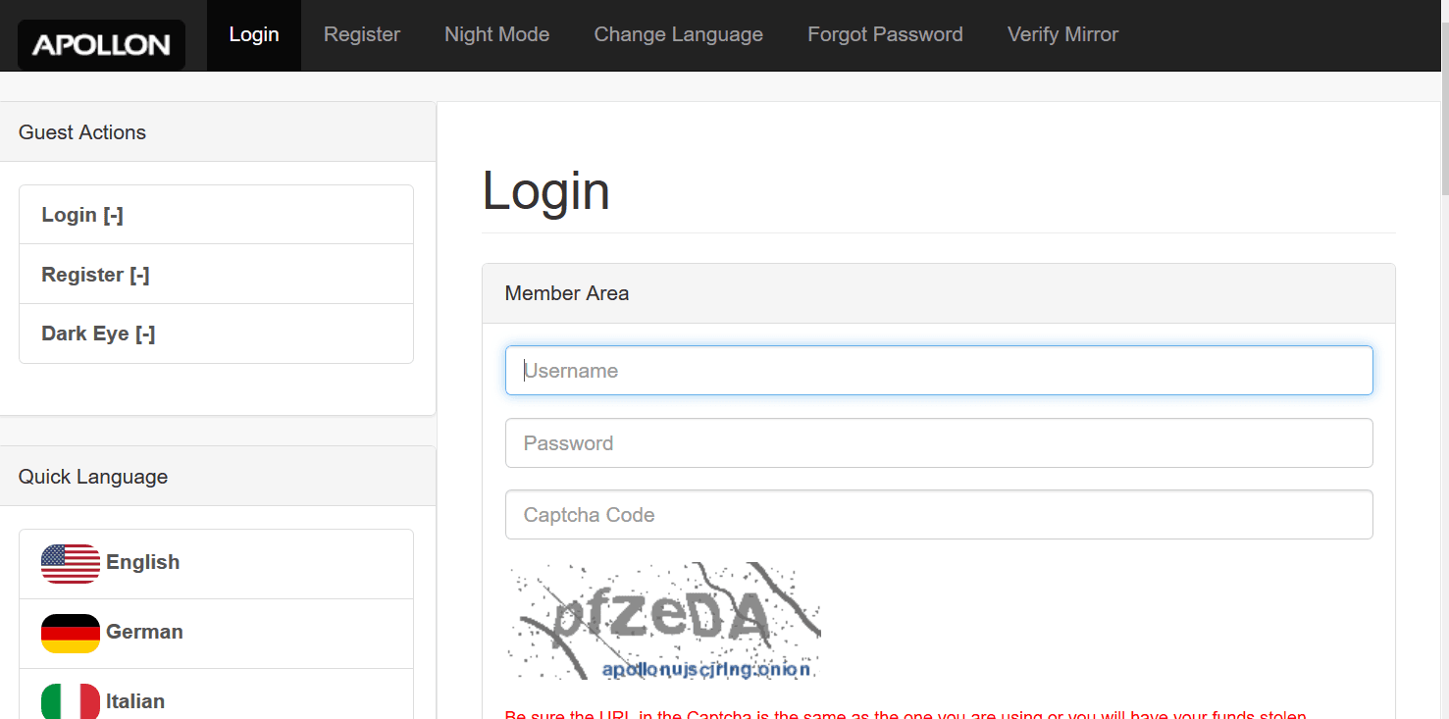Expand Login [-] in Guest Actions

(x=216, y=215)
